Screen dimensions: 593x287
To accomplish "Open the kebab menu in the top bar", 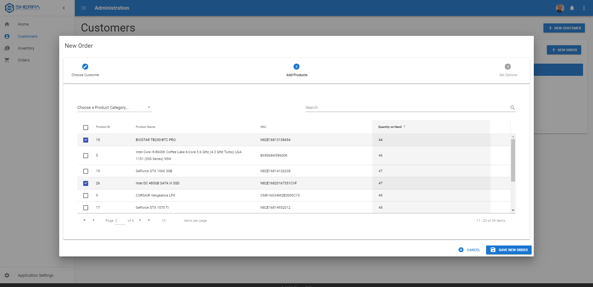I will pos(584,8).
